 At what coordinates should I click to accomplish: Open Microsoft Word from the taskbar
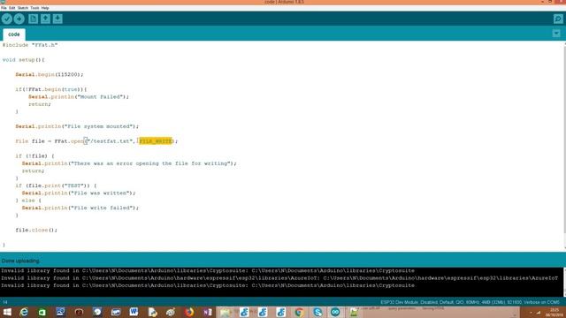point(134,312)
